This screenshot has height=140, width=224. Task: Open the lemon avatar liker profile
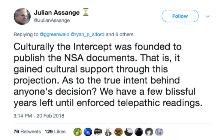(x=78, y=132)
